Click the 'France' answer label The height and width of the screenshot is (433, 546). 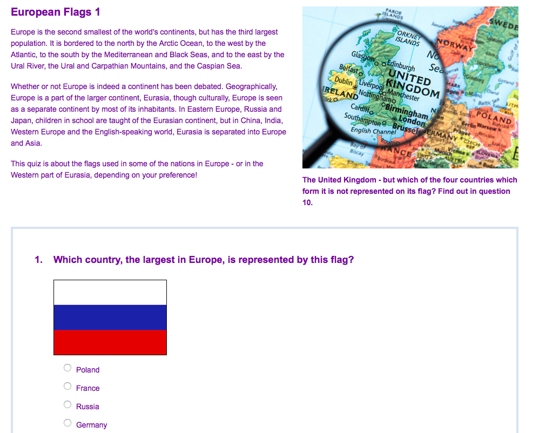87,388
